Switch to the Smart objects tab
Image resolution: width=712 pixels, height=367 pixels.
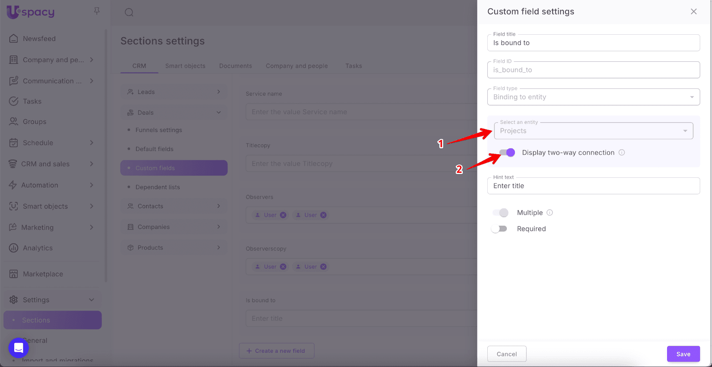(x=185, y=66)
